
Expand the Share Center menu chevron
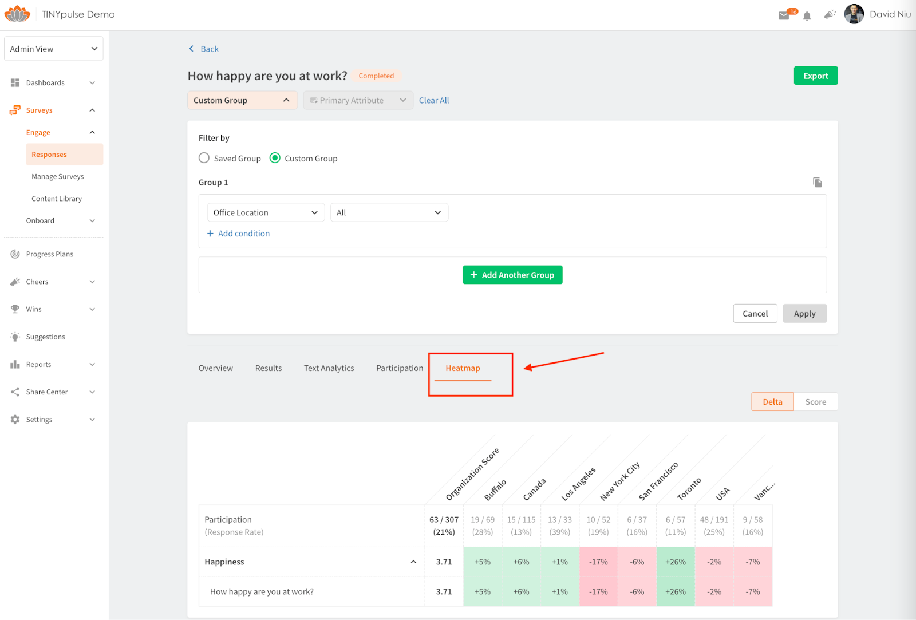[x=92, y=392]
